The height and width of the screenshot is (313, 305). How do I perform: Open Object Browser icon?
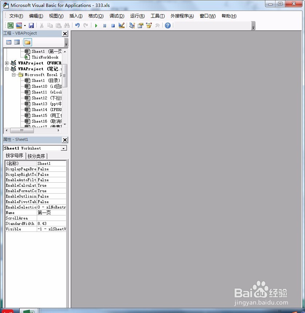[x=149, y=25]
